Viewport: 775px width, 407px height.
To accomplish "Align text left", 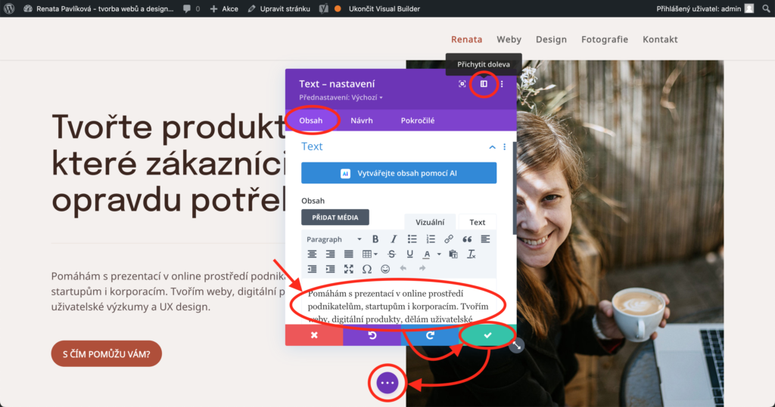I will [x=485, y=239].
